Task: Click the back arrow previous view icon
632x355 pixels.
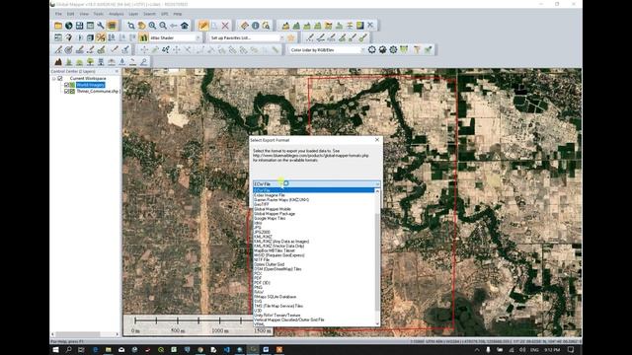Action: (174, 26)
